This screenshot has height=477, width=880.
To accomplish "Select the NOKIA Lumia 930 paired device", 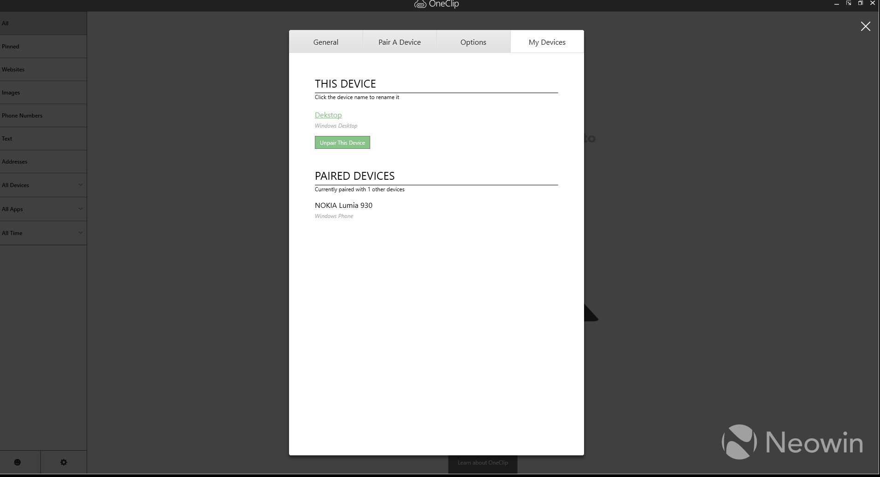I will [x=343, y=205].
